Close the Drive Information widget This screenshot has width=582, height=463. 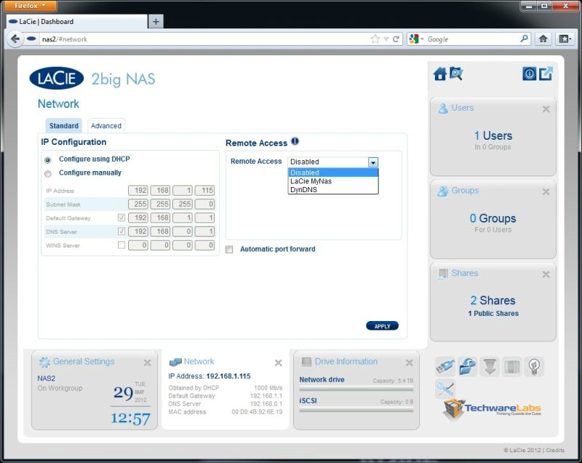(x=410, y=363)
